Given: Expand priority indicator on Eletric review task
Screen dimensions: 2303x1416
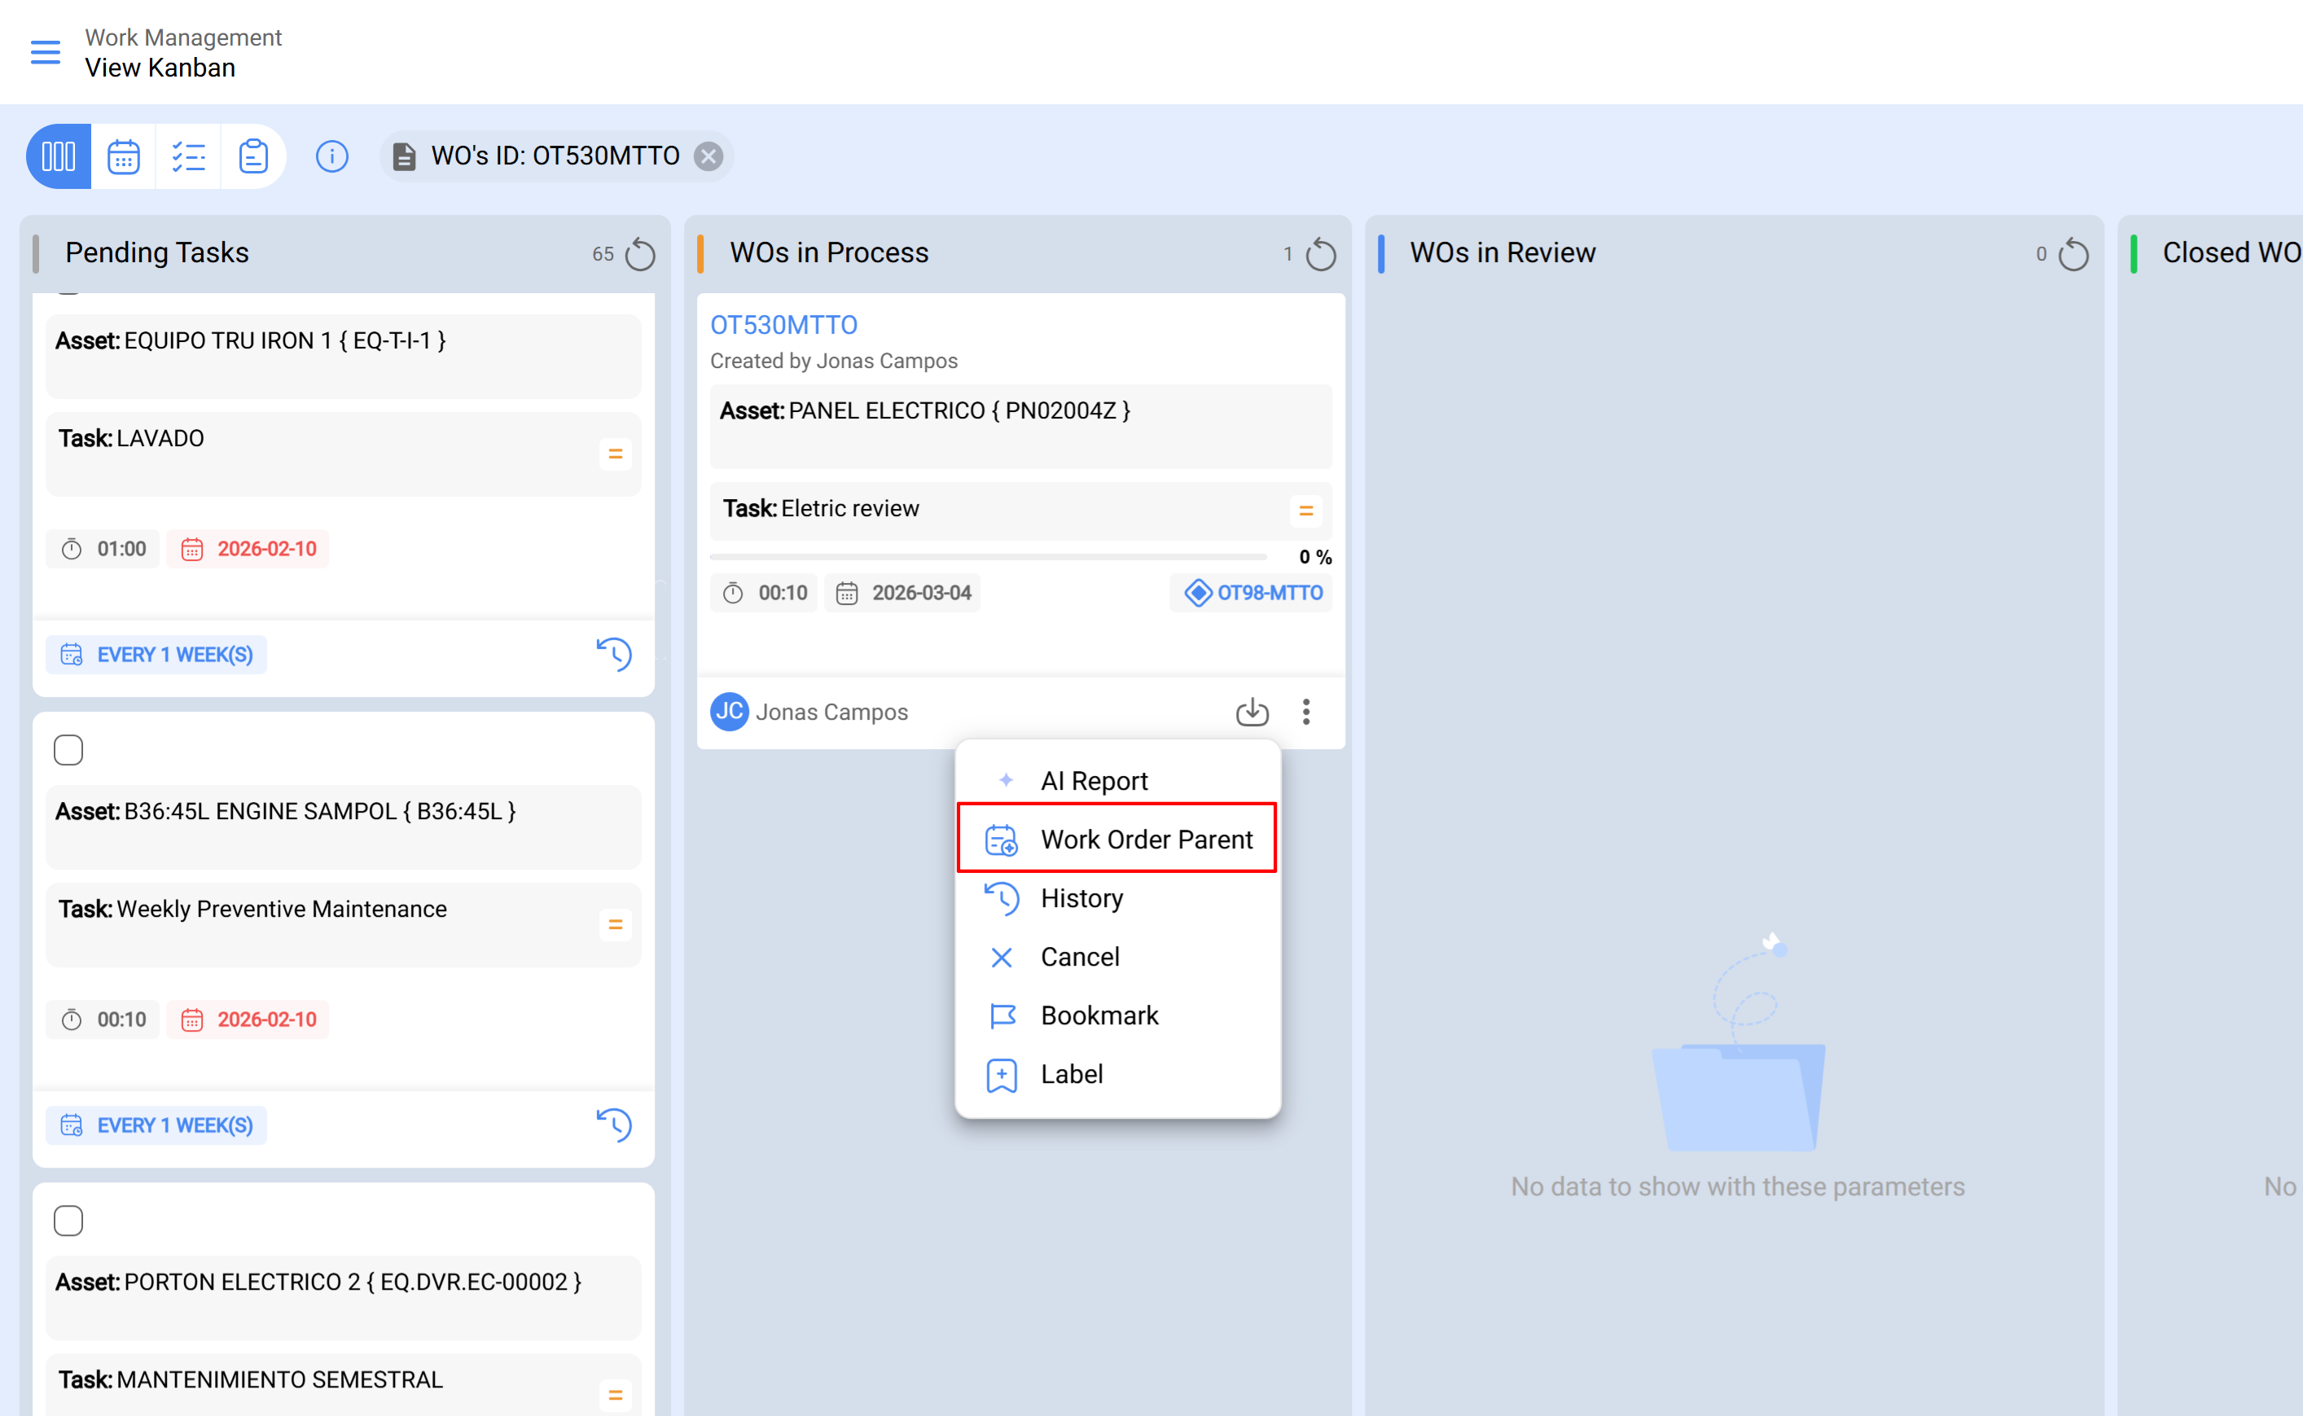Looking at the screenshot, I should click(x=1305, y=511).
